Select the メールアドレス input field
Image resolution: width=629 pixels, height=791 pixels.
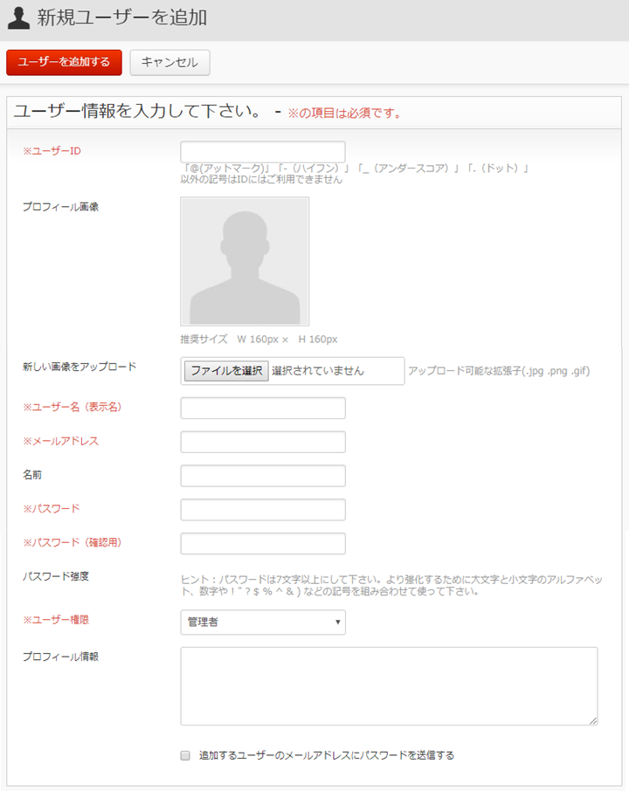click(x=262, y=442)
